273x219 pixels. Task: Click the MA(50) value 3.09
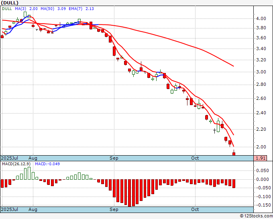(61, 9)
